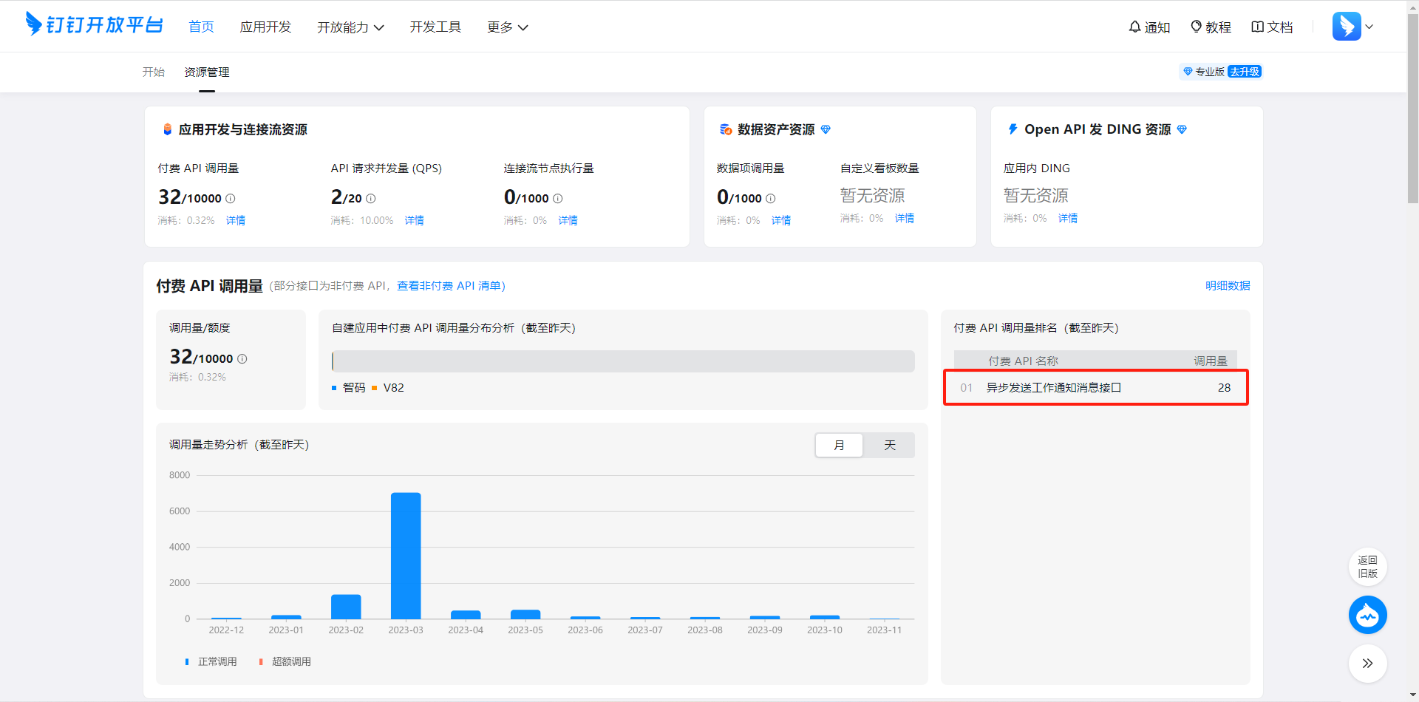The height and width of the screenshot is (702, 1419).
Task: Open the documentation book icon
Action: point(1257,27)
